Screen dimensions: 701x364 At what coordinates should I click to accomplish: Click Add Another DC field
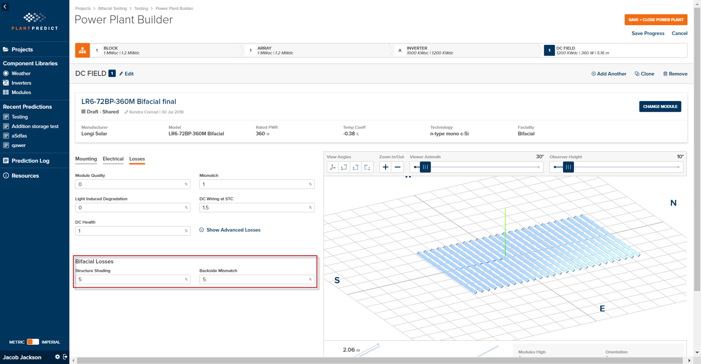608,74
